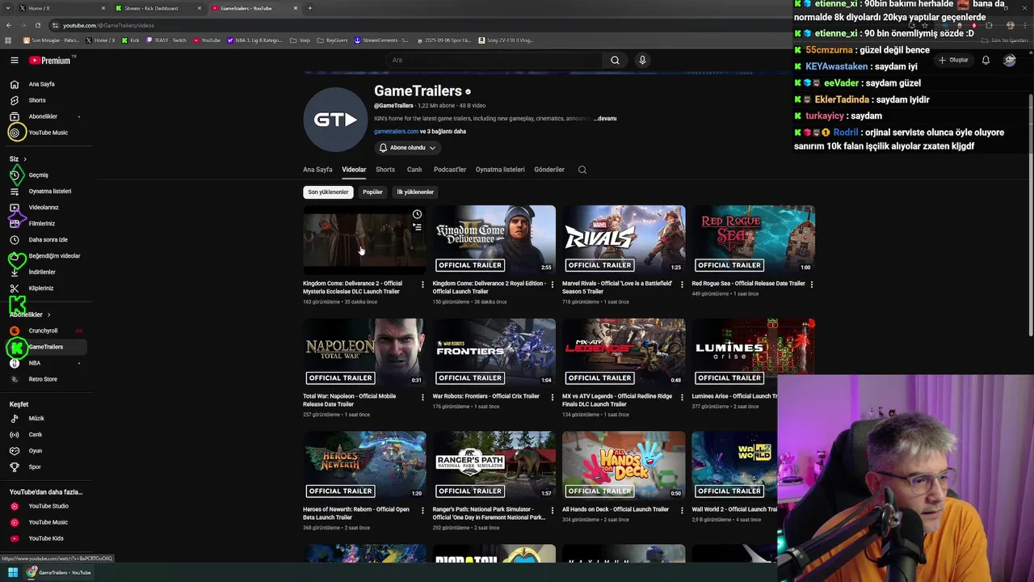Screen dimensions: 1034x582
Task: Expand the Abonelikler section chevron
Action: pyautogui.click(x=48, y=314)
